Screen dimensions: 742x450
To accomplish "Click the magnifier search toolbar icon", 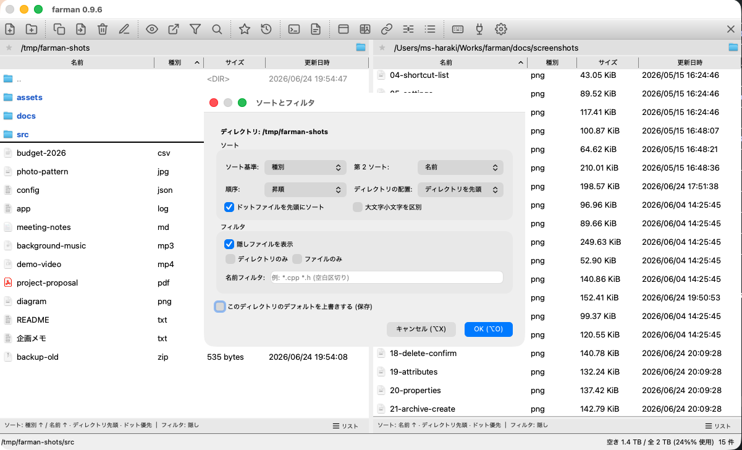I will [217, 29].
